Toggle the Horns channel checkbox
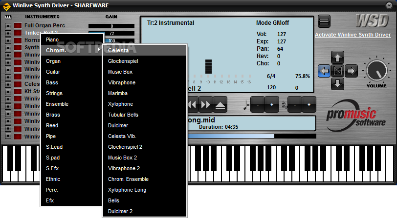This screenshot has width=397, height=218. point(8,40)
